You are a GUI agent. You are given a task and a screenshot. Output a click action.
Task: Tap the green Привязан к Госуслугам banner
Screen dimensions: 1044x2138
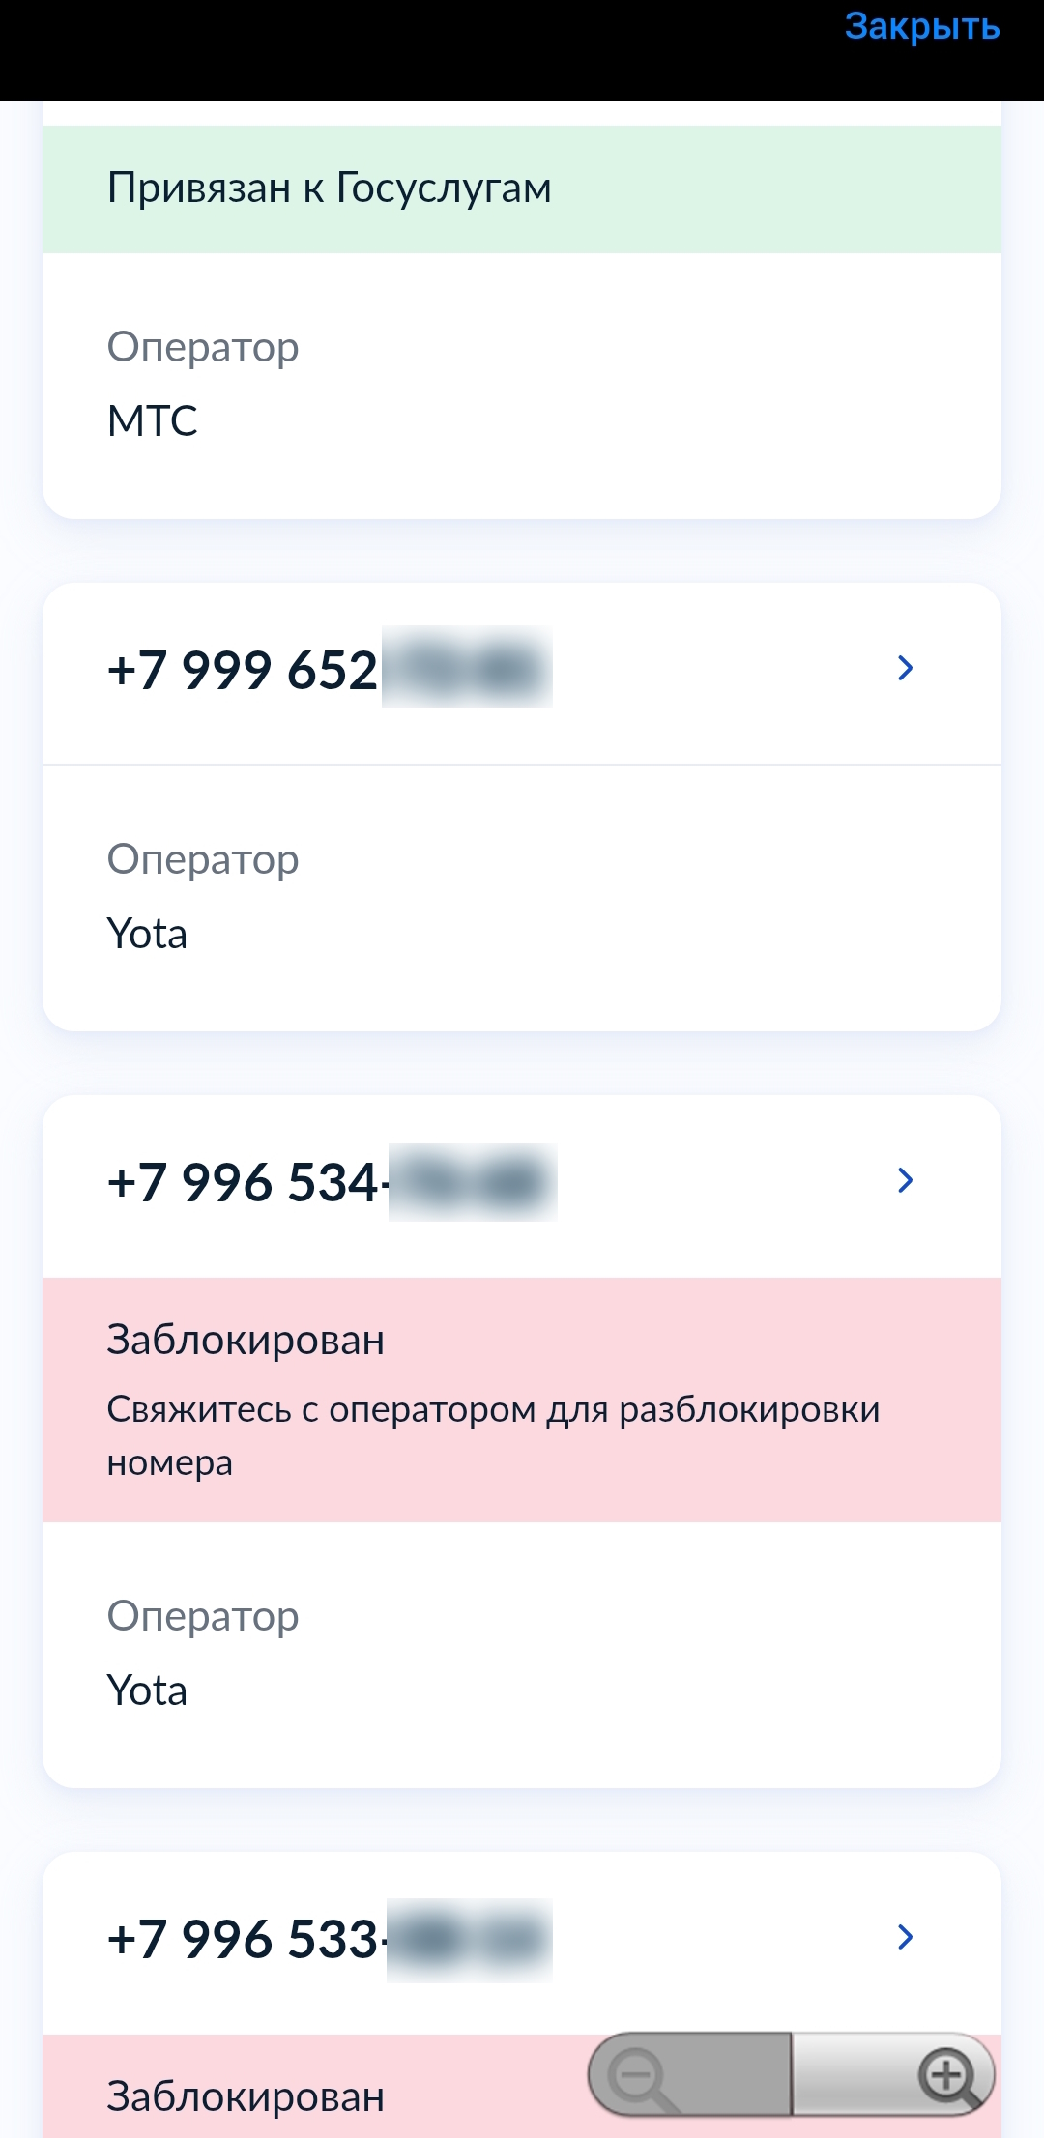[329, 188]
